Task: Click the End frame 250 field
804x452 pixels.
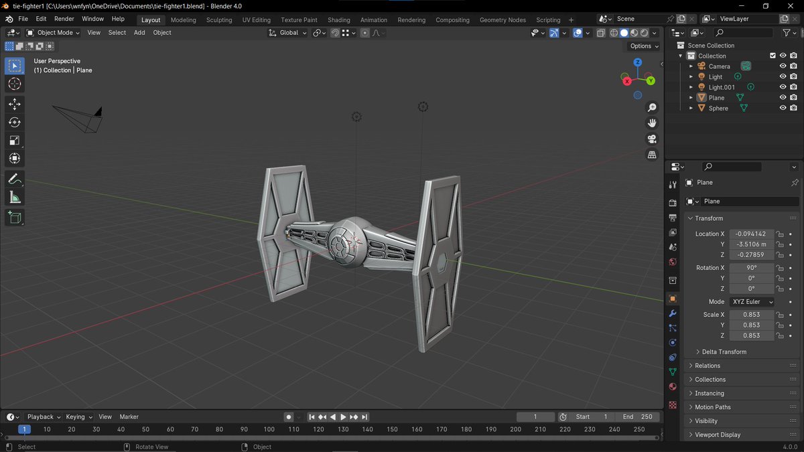Action: coord(637,417)
